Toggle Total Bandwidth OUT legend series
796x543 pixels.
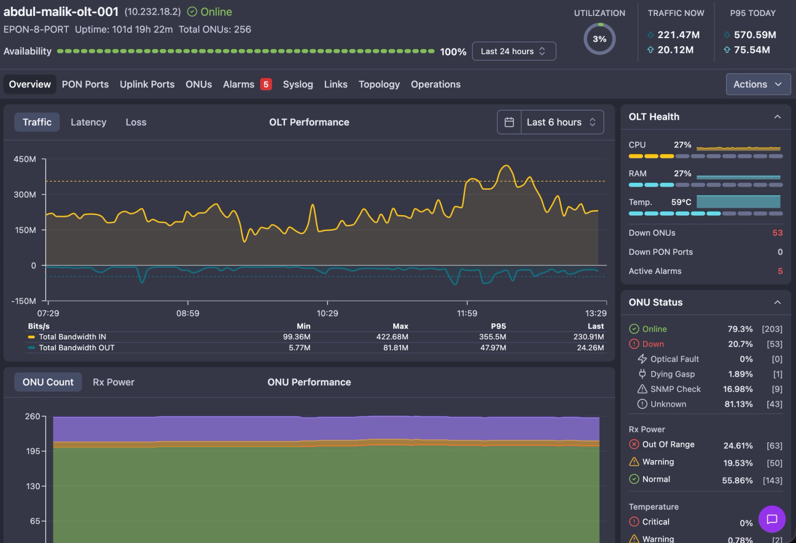point(71,348)
